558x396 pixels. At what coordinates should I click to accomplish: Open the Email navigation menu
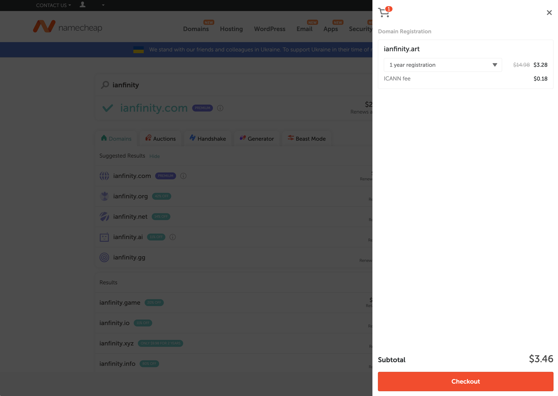[304, 29]
